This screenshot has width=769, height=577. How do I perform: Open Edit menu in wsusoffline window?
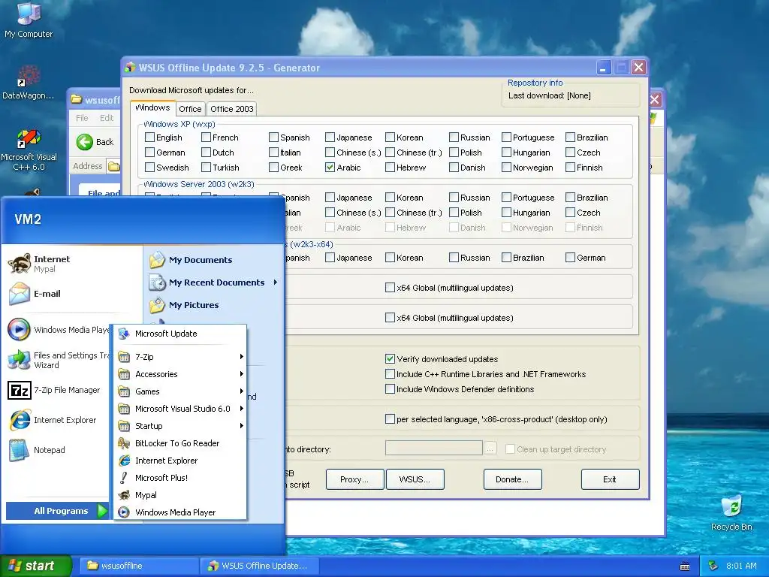[x=107, y=118]
